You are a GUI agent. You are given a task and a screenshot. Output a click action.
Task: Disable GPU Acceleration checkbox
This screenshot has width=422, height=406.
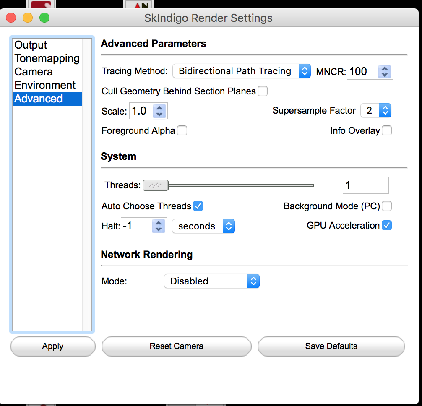click(x=387, y=226)
